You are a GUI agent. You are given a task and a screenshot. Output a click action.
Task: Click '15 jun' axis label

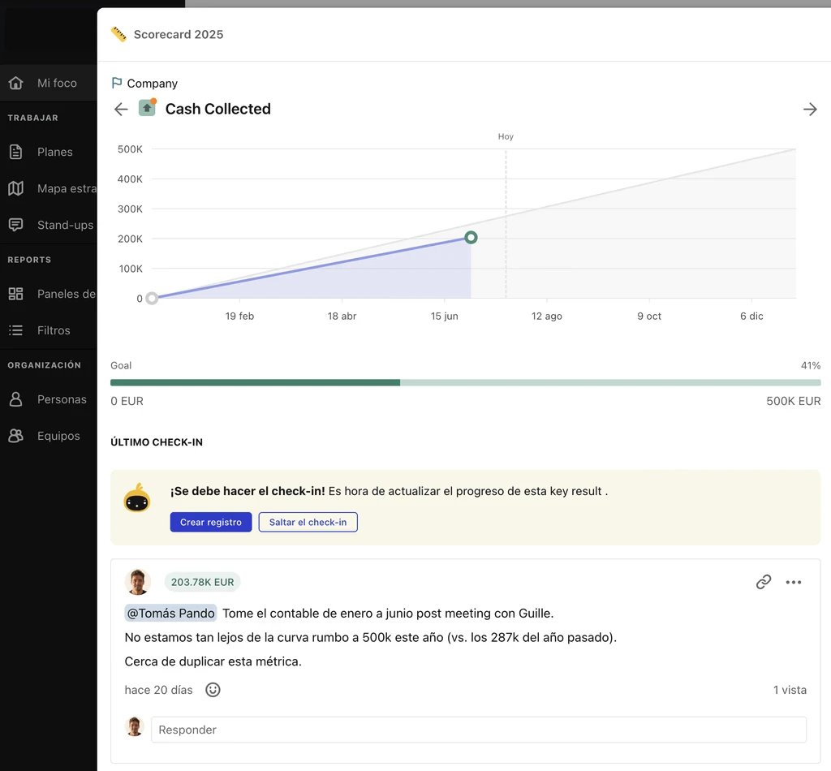(444, 317)
